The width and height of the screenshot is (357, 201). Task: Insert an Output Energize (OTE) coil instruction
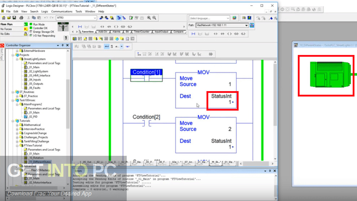(116, 27)
